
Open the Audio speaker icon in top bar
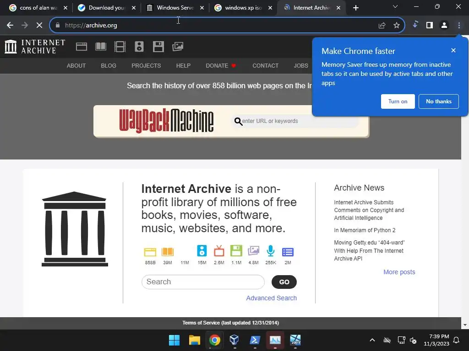(x=139, y=47)
